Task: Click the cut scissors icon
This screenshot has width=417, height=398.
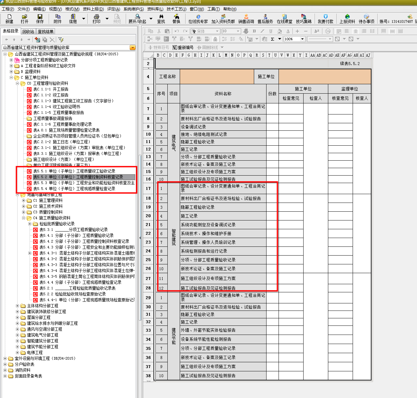Action: click(x=159, y=31)
